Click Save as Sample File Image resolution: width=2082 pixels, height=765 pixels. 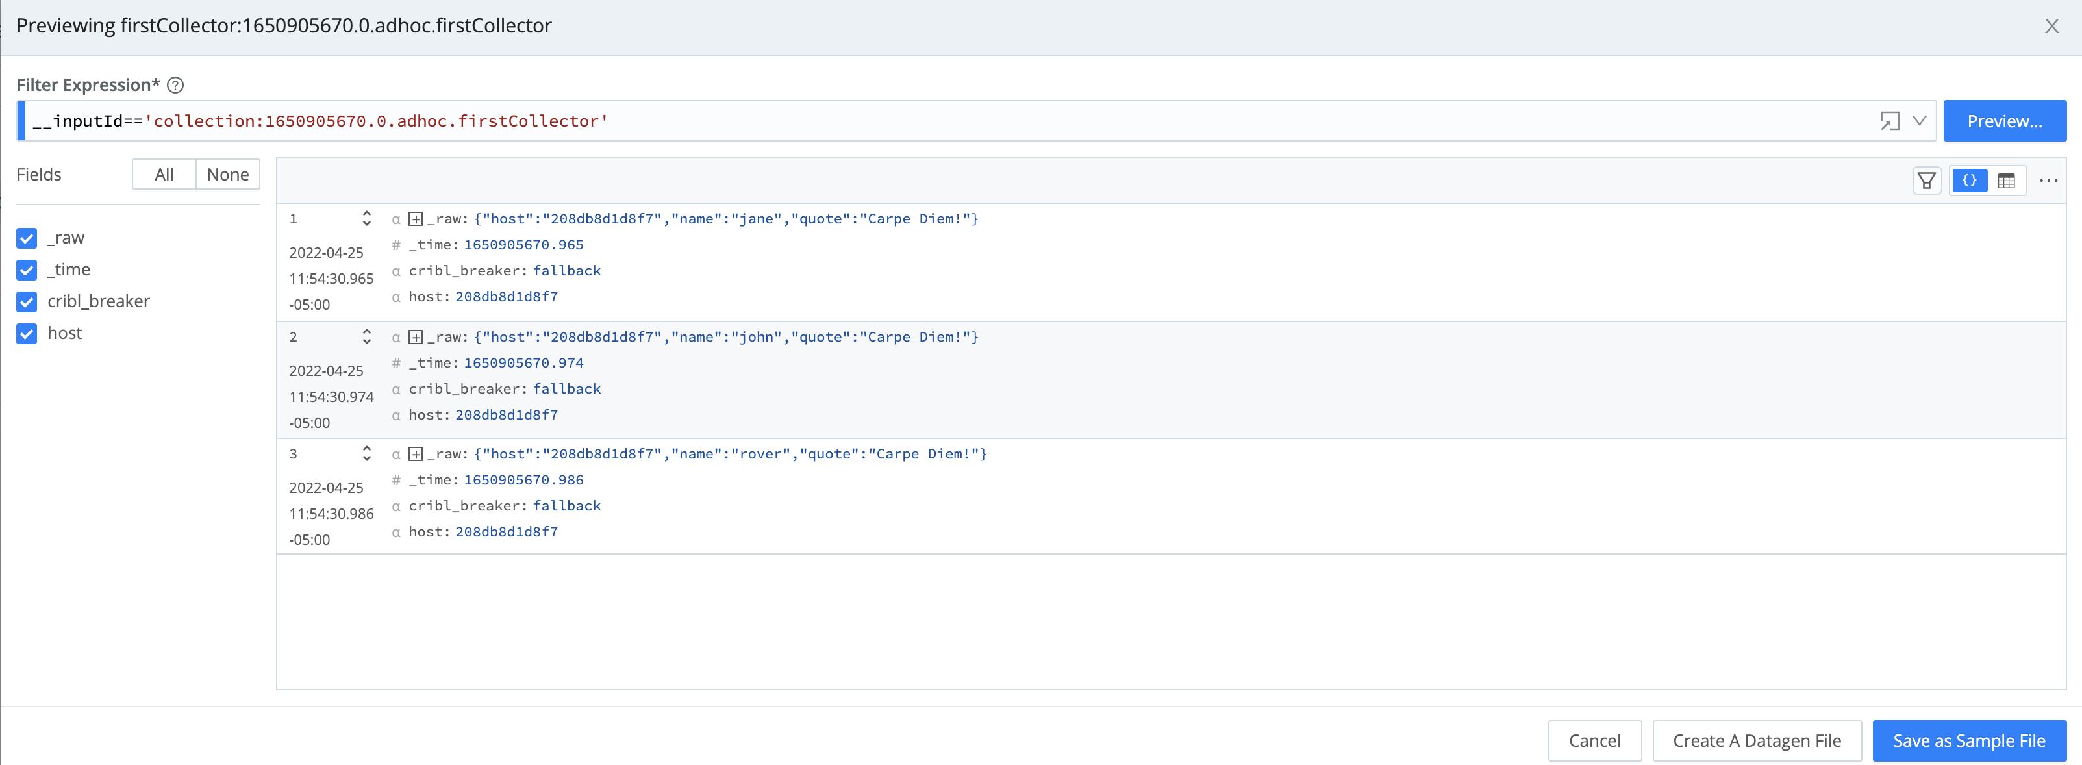click(1968, 741)
